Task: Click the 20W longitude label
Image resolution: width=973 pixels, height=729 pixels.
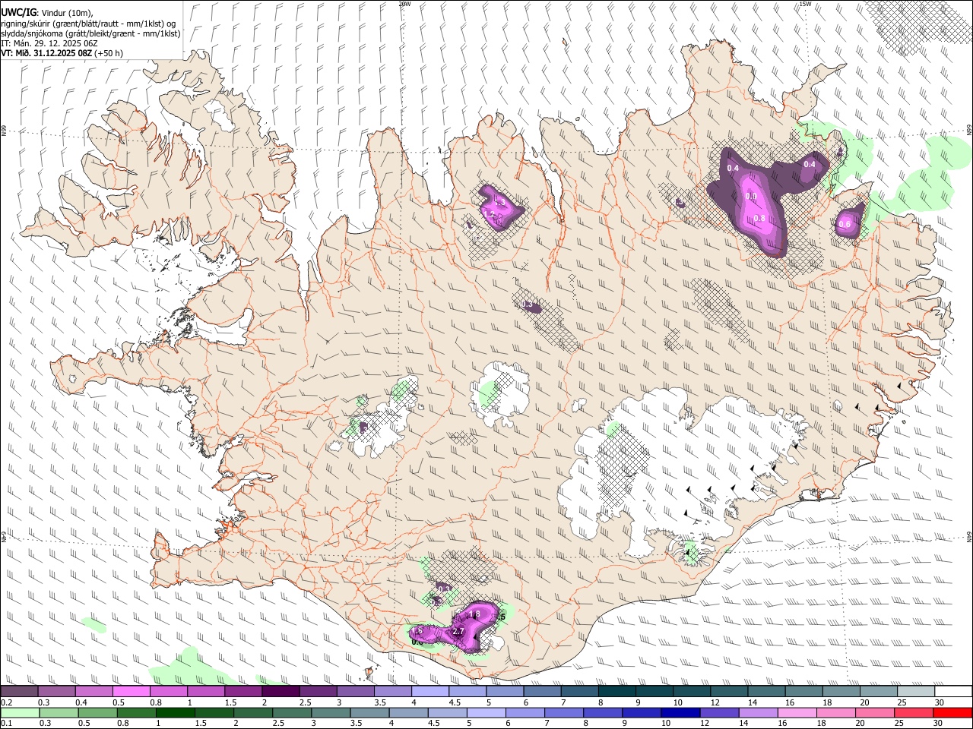Action: click(404, 4)
